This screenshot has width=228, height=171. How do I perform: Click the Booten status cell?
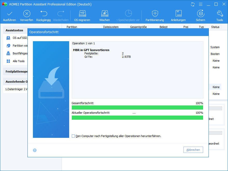pyautogui.click(x=215, y=54)
